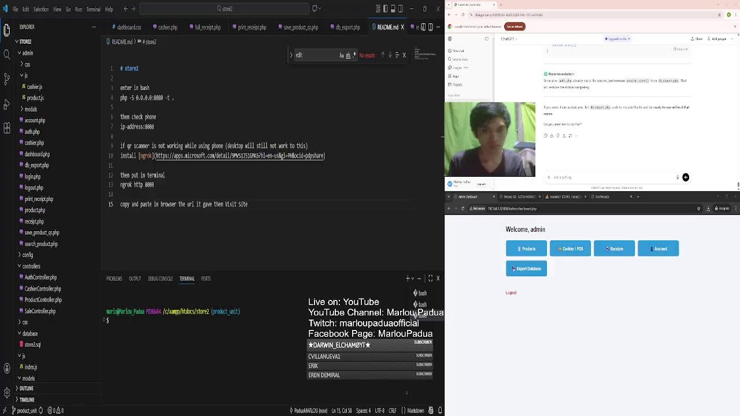Image resolution: width=740 pixels, height=416 pixels.
Task: Click the ChatGPT send voice button
Action: [x=686, y=177]
